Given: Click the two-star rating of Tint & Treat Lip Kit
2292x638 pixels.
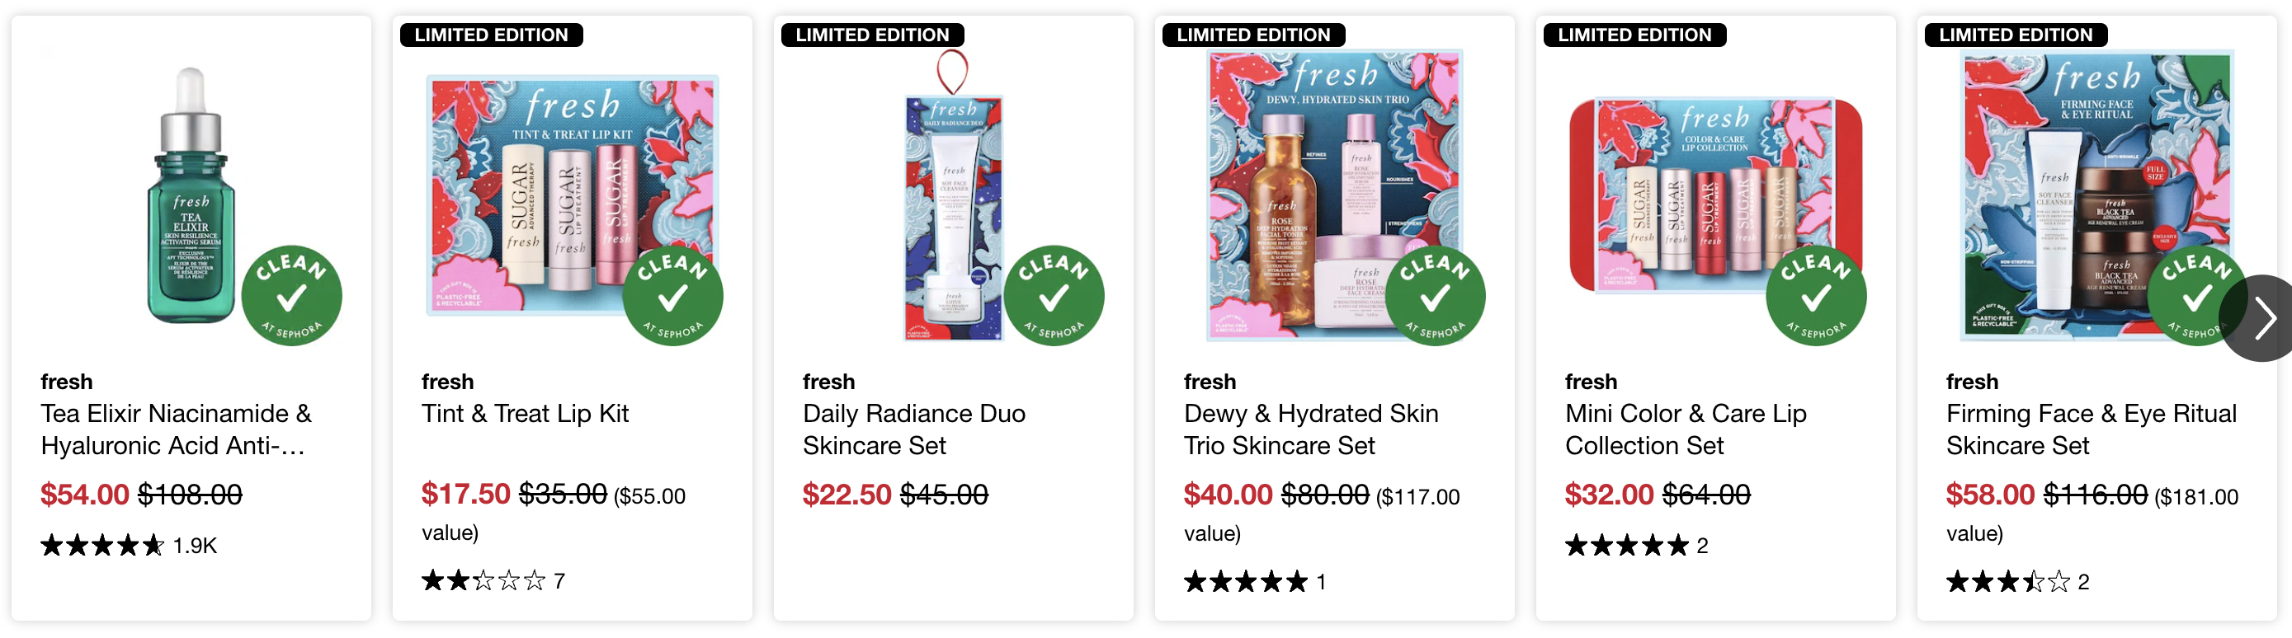Looking at the screenshot, I should (483, 581).
